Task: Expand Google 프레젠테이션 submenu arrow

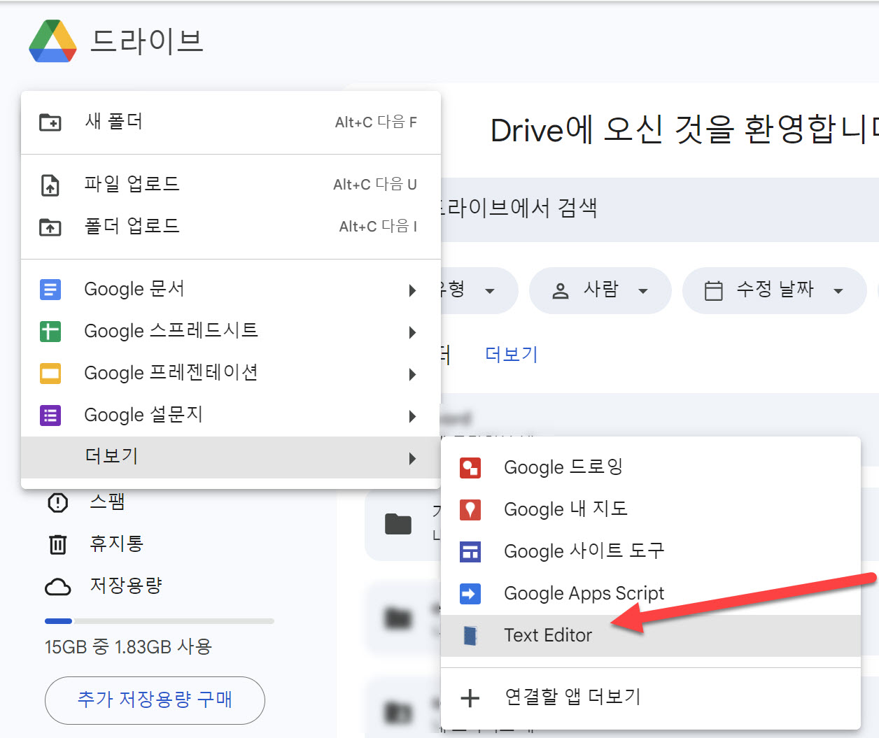Action: [412, 375]
